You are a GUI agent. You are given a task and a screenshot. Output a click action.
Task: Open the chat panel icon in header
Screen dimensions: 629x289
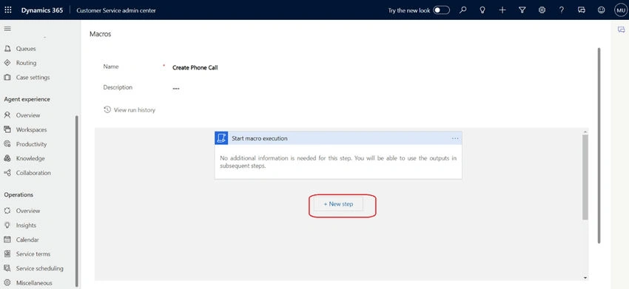(x=581, y=10)
